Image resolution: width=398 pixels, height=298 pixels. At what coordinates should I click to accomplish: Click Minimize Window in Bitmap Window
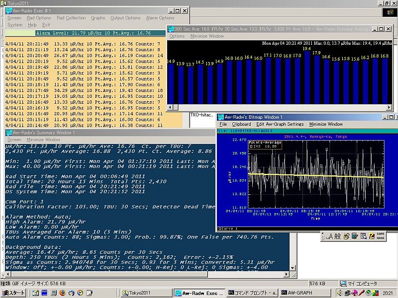click(x=326, y=124)
